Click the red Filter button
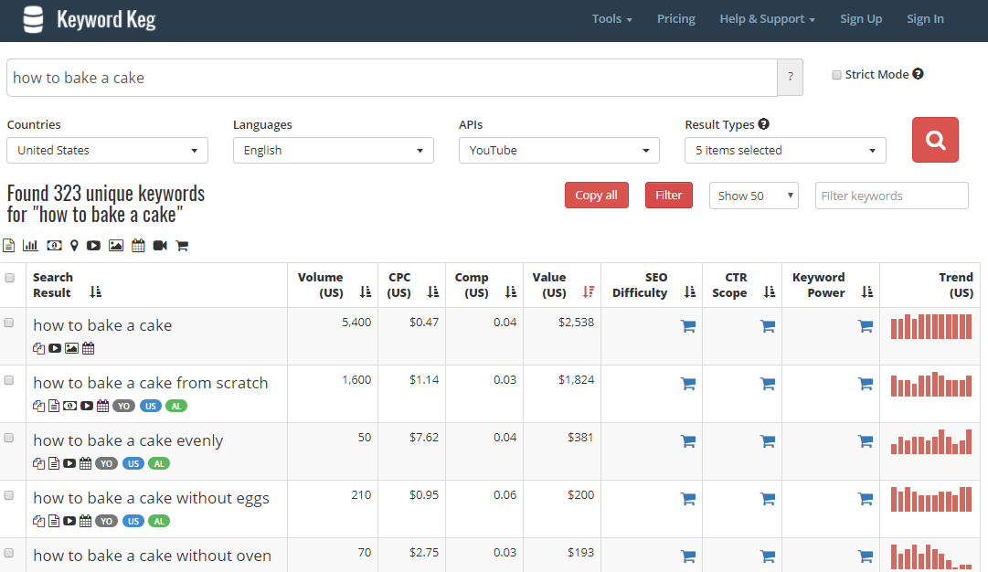The height and width of the screenshot is (572, 988). coord(668,196)
